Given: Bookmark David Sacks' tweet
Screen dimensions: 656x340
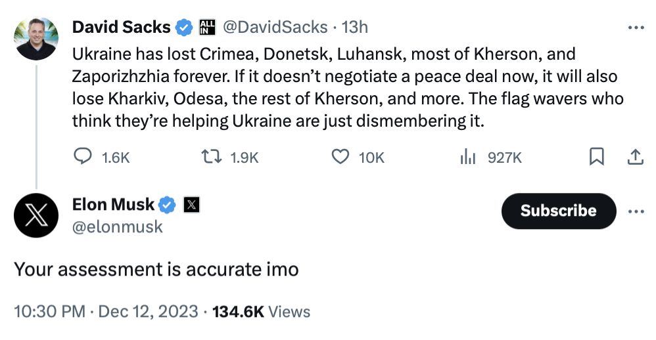Looking at the screenshot, I should (x=596, y=157).
